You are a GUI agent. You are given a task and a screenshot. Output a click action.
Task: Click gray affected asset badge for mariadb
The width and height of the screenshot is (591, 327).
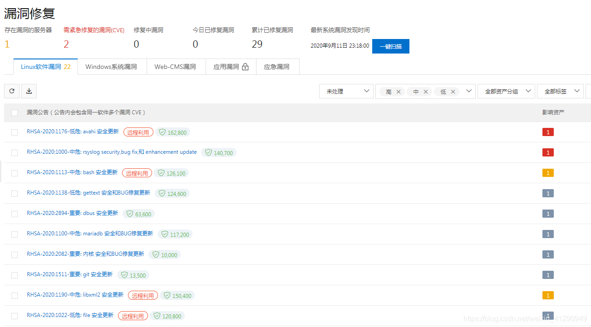point(548,234)
